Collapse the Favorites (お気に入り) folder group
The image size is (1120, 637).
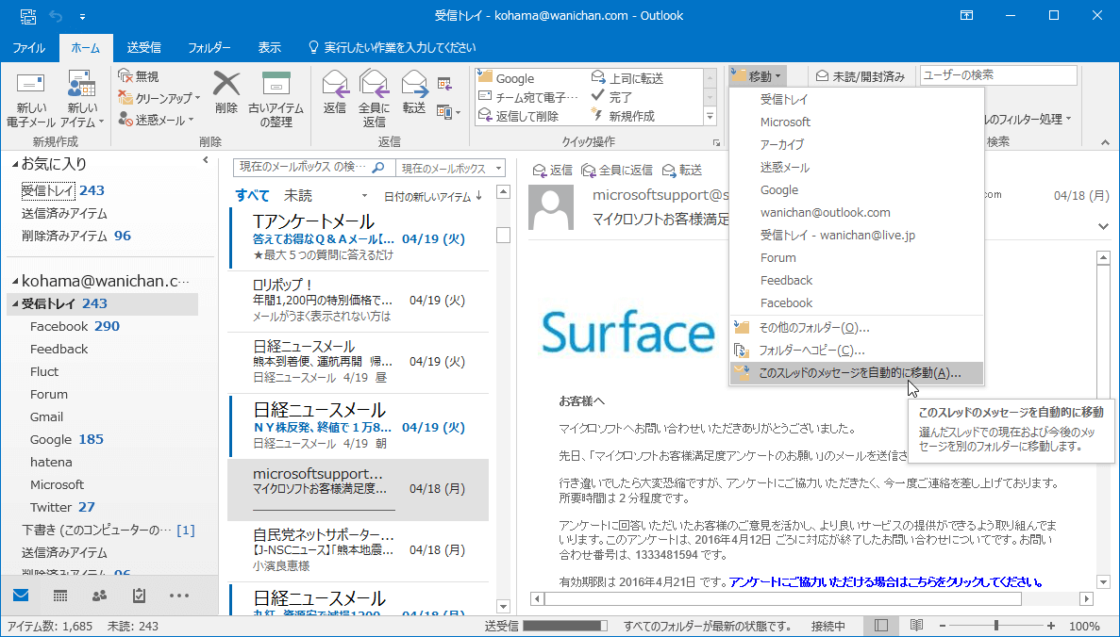click(15, 164)
